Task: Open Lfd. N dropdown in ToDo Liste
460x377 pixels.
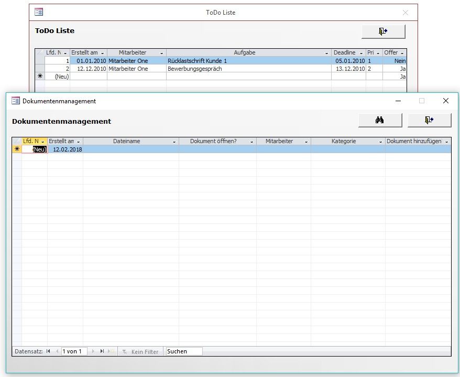Action: (x=65, y=53)
